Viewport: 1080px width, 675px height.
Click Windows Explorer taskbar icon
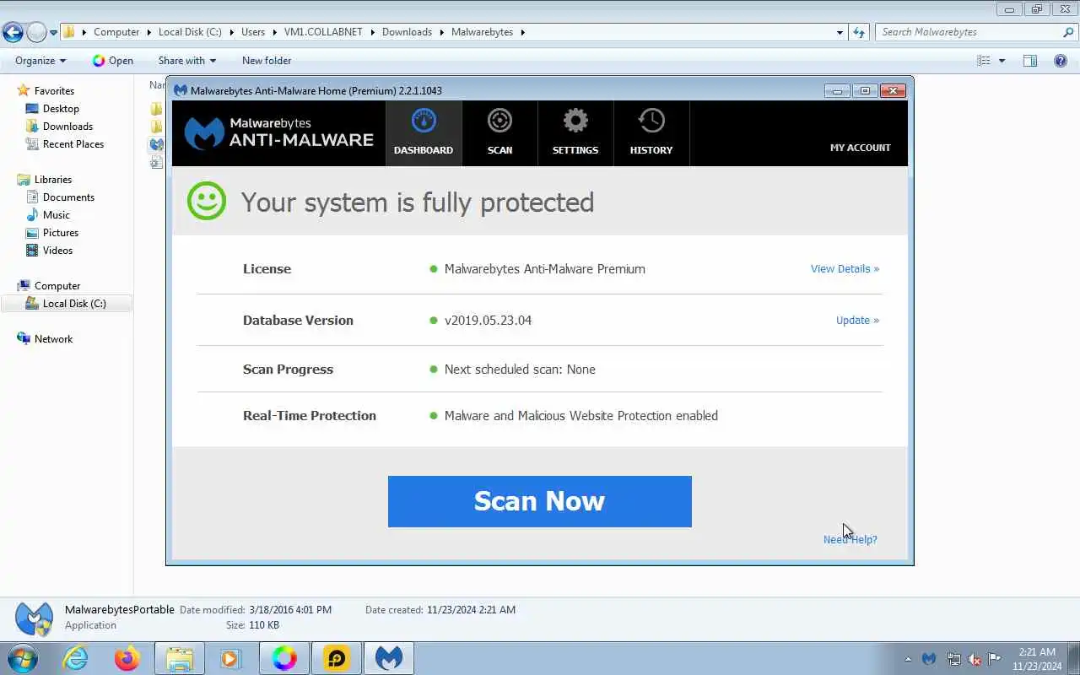pyautogui.click(x=180, y=658)
